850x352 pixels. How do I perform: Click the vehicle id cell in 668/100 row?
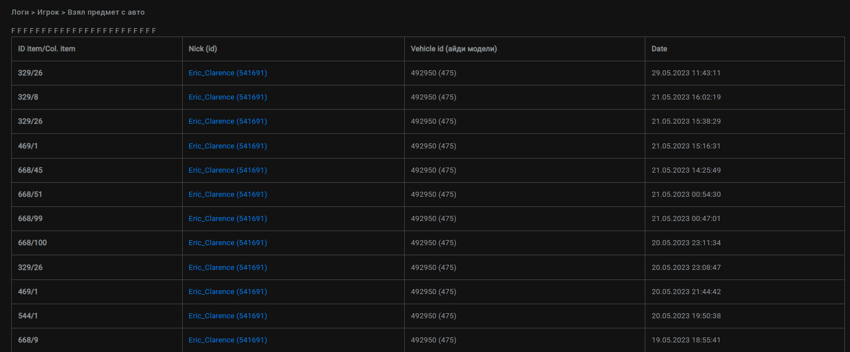(433, 243)
